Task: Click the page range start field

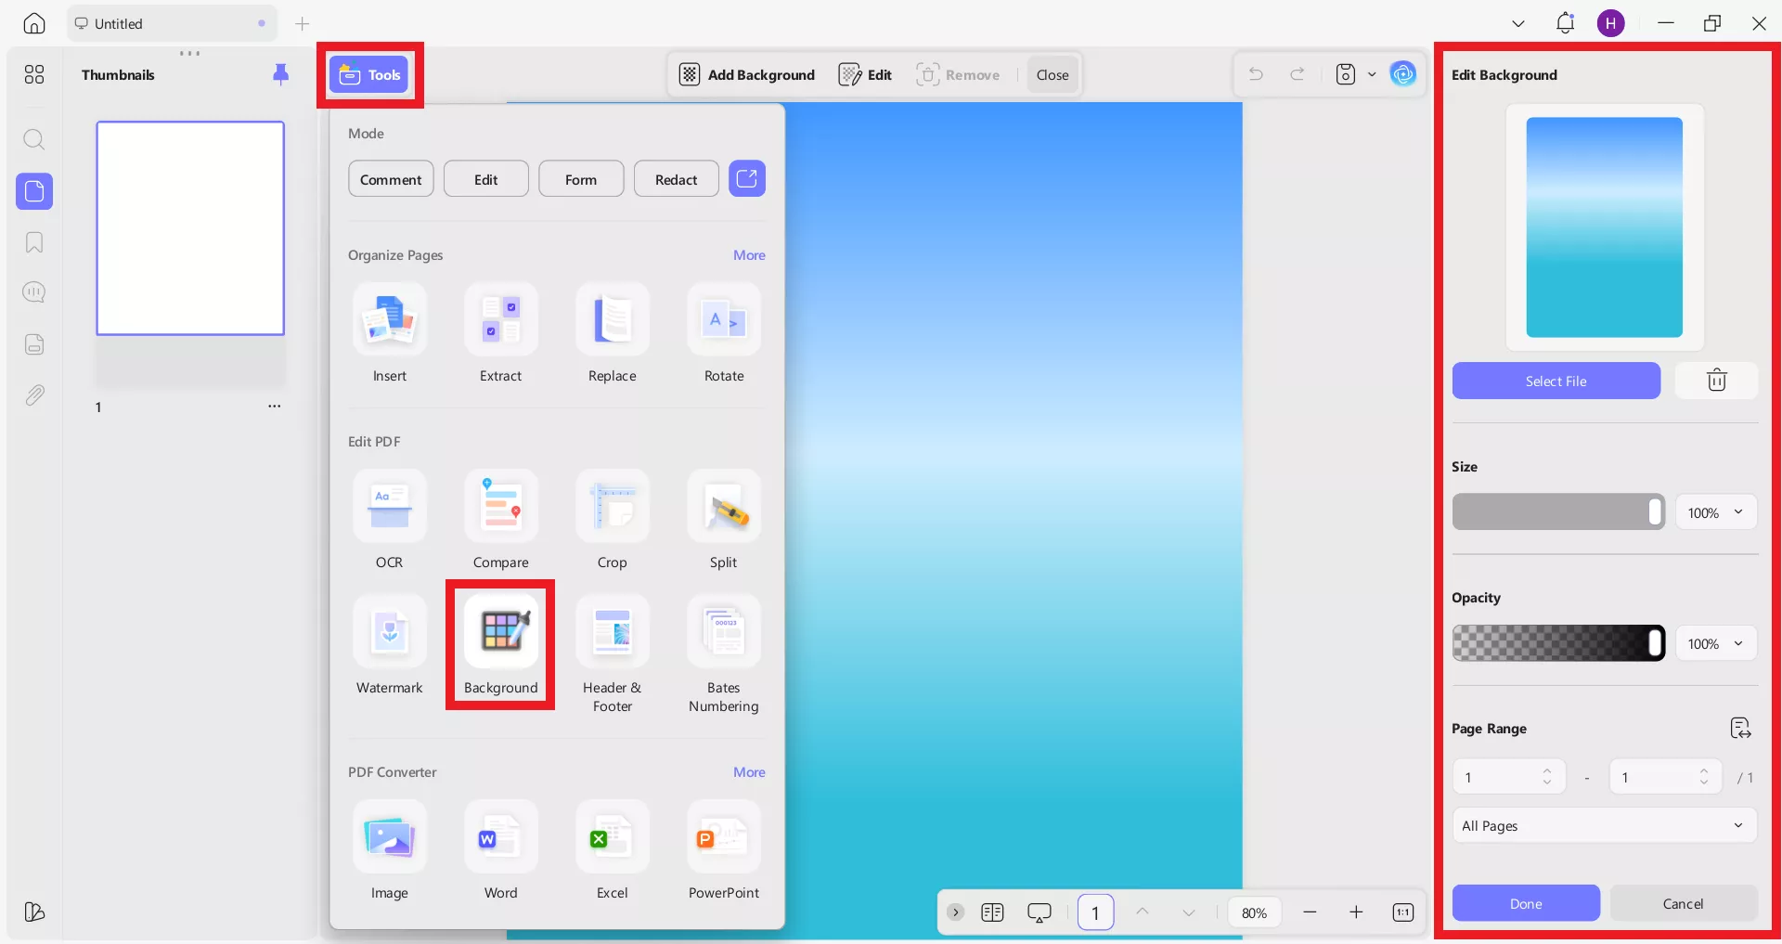Action: 1509,777
